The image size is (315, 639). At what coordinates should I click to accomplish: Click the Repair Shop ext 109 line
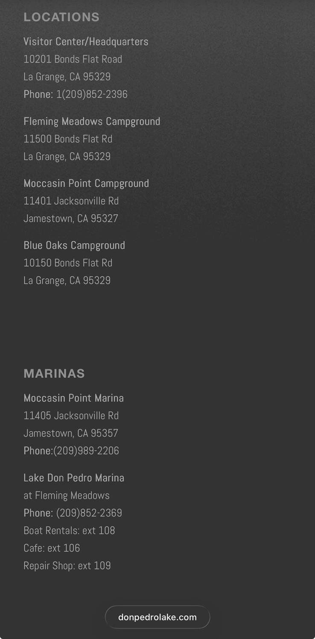point(67,566)
